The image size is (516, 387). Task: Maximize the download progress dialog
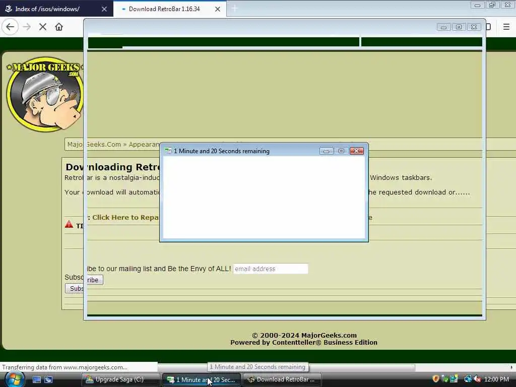pos(341,151)
